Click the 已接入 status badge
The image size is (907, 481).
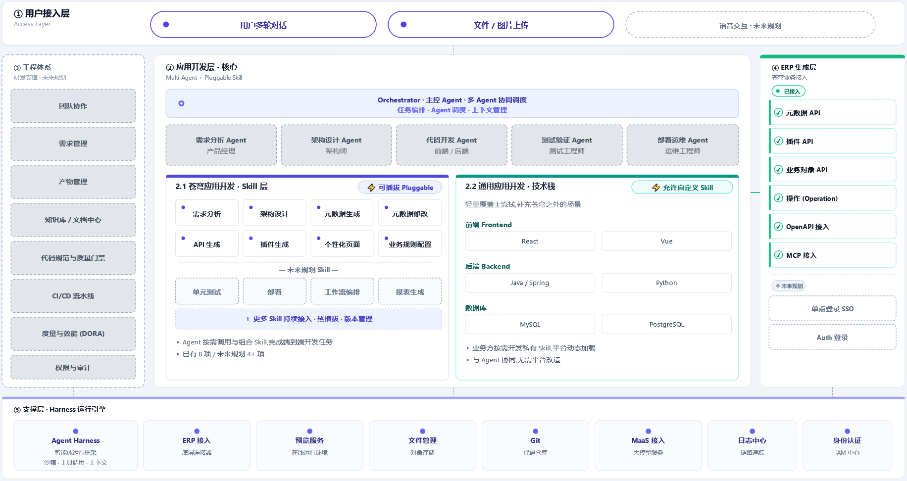(789, 91)
